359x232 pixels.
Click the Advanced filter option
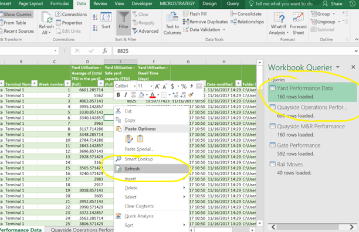pyautogui.click(x=145, y=31)
